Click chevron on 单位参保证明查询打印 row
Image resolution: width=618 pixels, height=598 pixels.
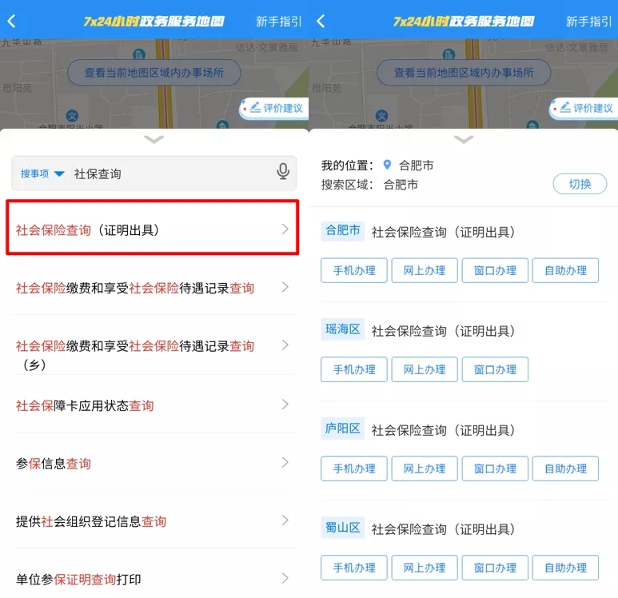coord(285,578)
